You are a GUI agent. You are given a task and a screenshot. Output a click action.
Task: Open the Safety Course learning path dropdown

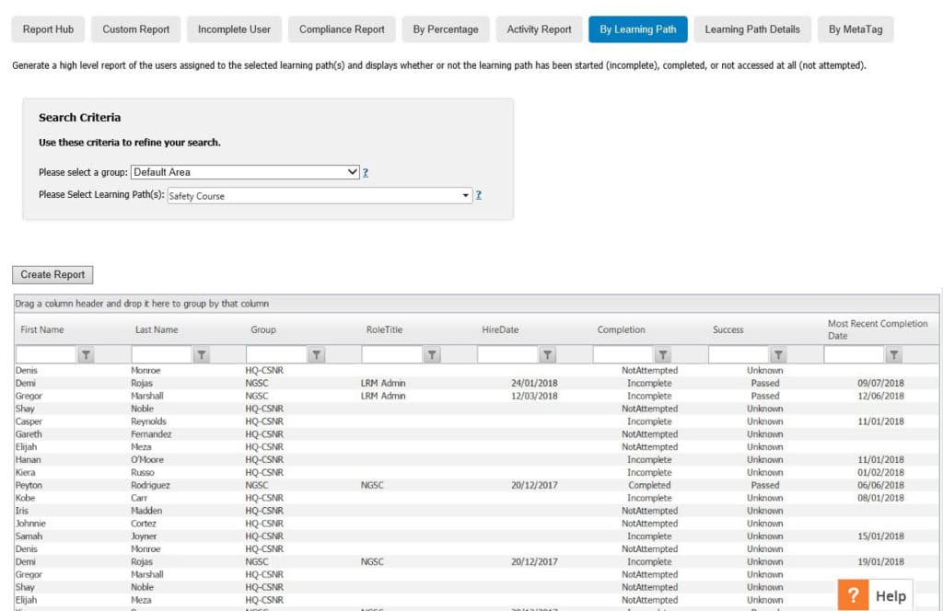[x=466, y=195]
